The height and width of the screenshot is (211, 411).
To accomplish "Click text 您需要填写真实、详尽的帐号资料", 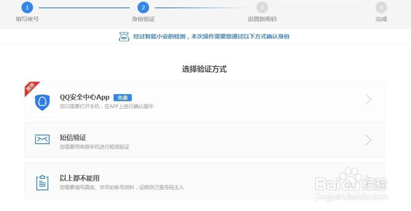I will [x=97, y=187].
